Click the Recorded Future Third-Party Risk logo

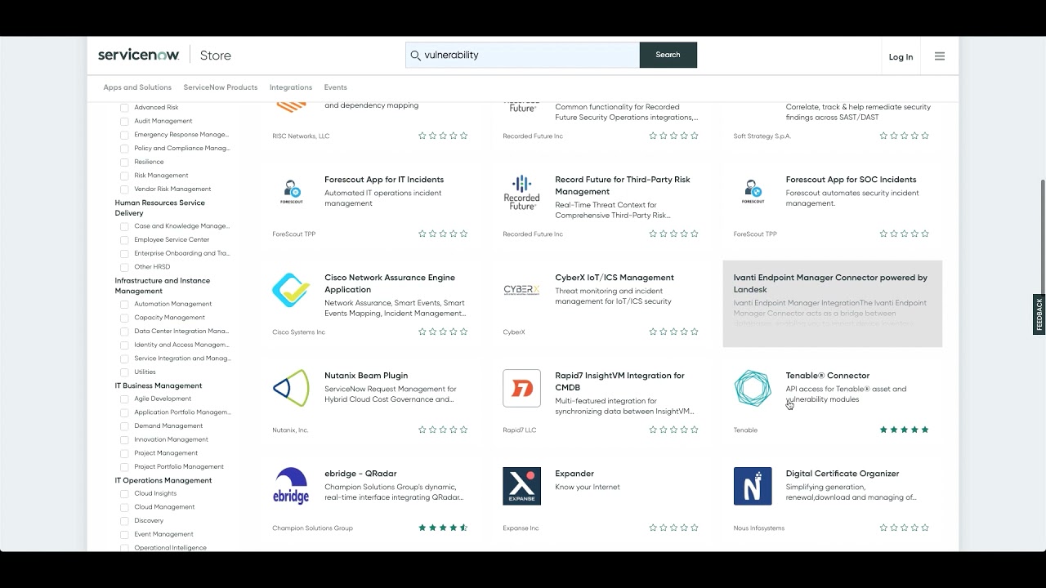coord(522,192)
